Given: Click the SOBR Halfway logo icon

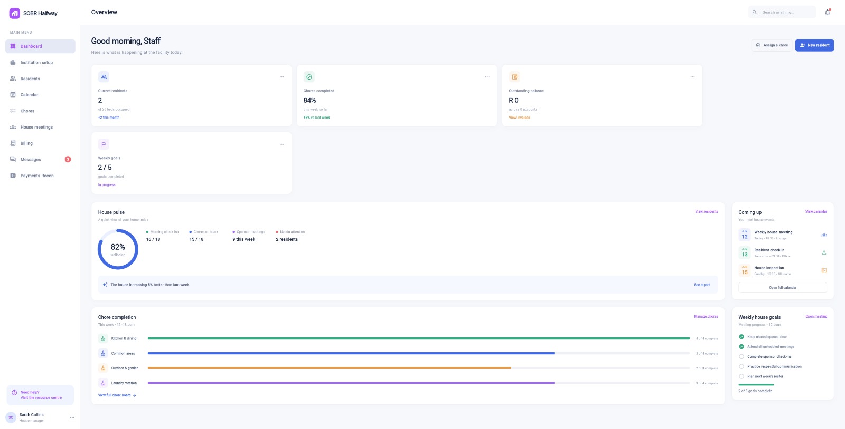Looking at the screenshot, I should pyautogui.click(x=15, y=13).
